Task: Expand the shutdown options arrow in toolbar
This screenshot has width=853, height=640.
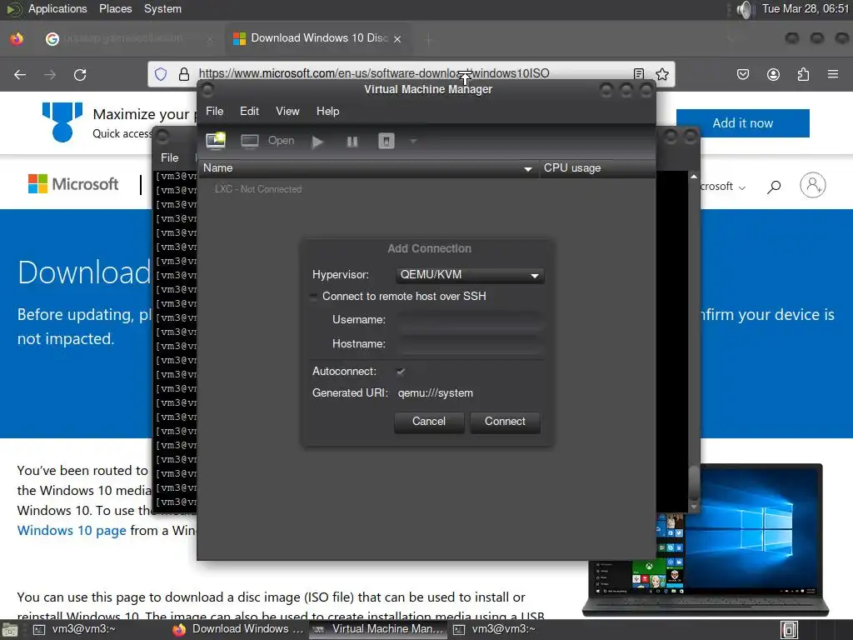Action: coord(413,142)
